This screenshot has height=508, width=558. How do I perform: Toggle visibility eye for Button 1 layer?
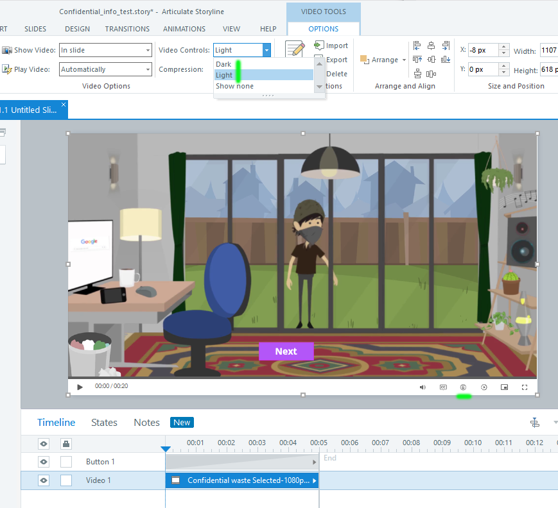[44, 462]
